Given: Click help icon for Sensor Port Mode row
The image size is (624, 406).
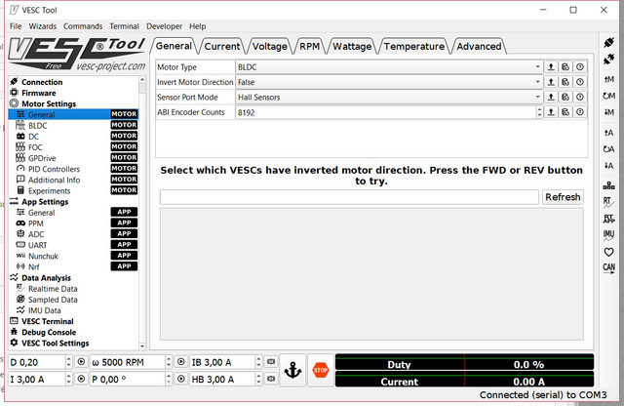Looking at the screenshot, I should [x=580, y=97].
